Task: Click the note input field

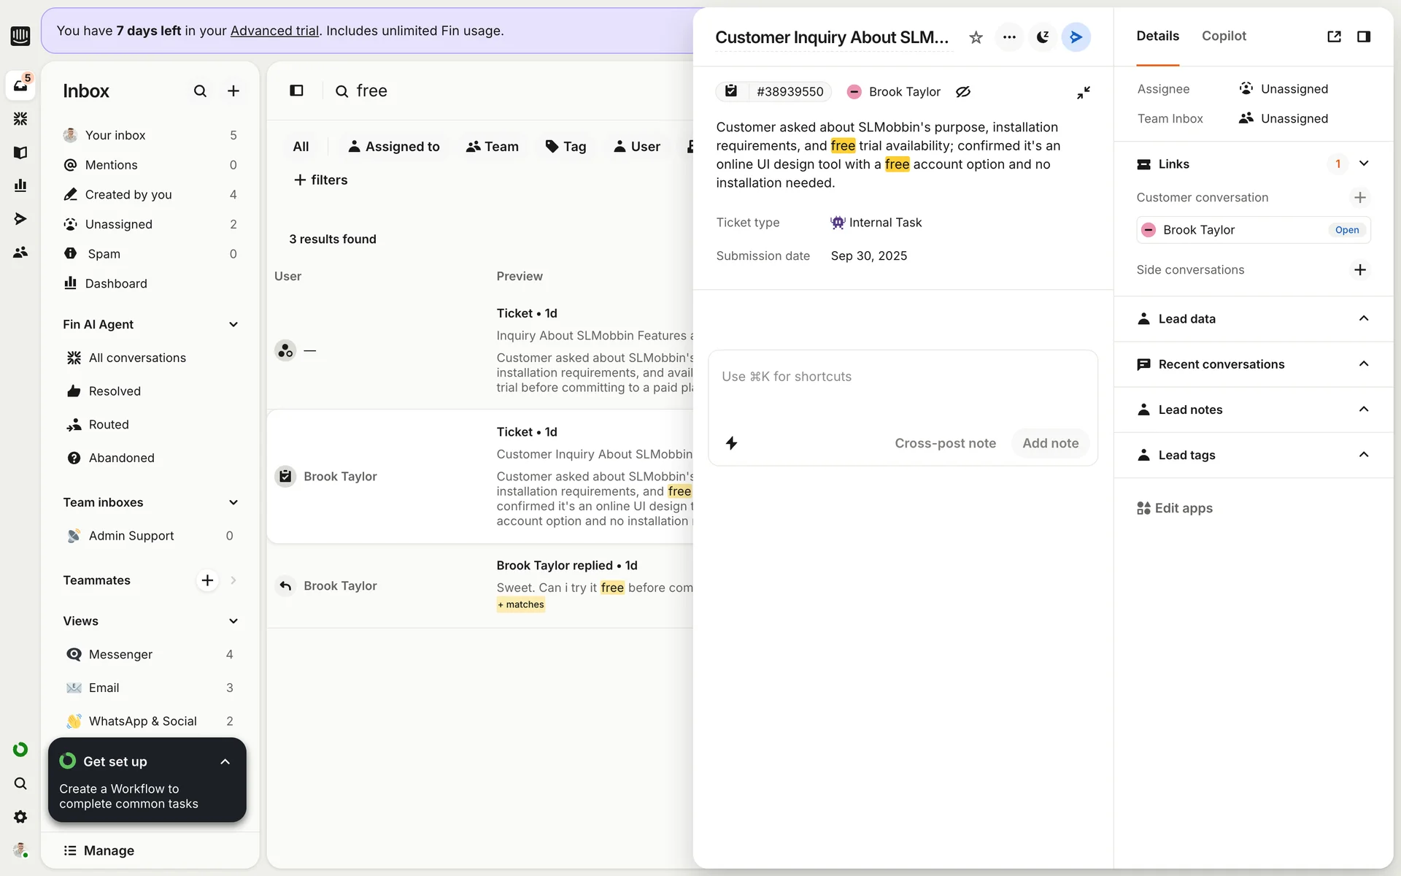Action: [902, 387]
